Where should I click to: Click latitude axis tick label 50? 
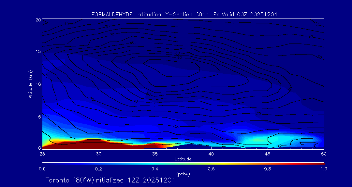[x=324, y=154]
